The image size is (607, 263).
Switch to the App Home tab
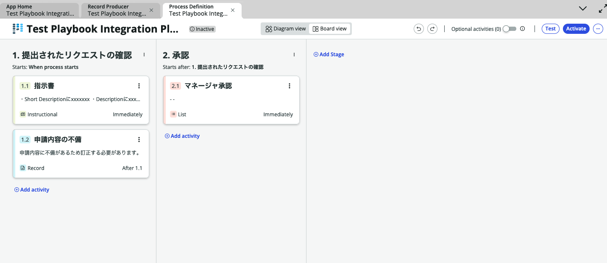[38, 10]
